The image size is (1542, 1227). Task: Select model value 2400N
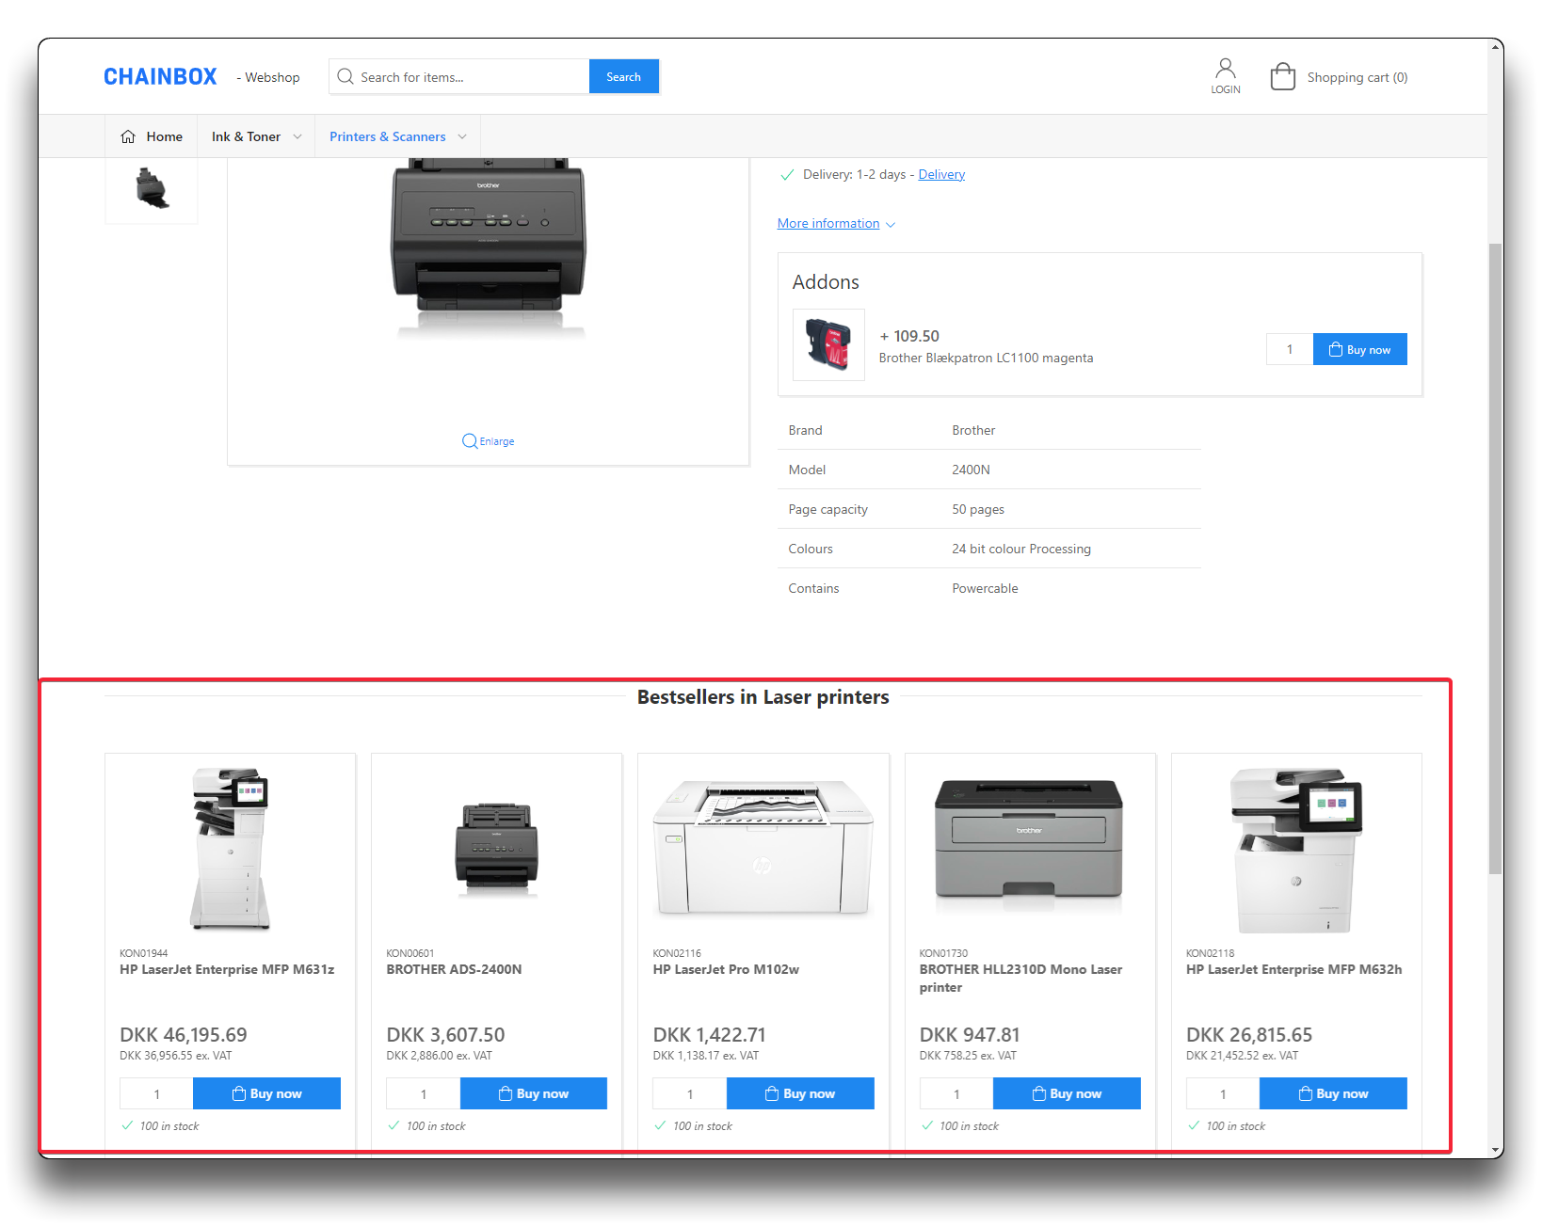(x=971, y=470)
